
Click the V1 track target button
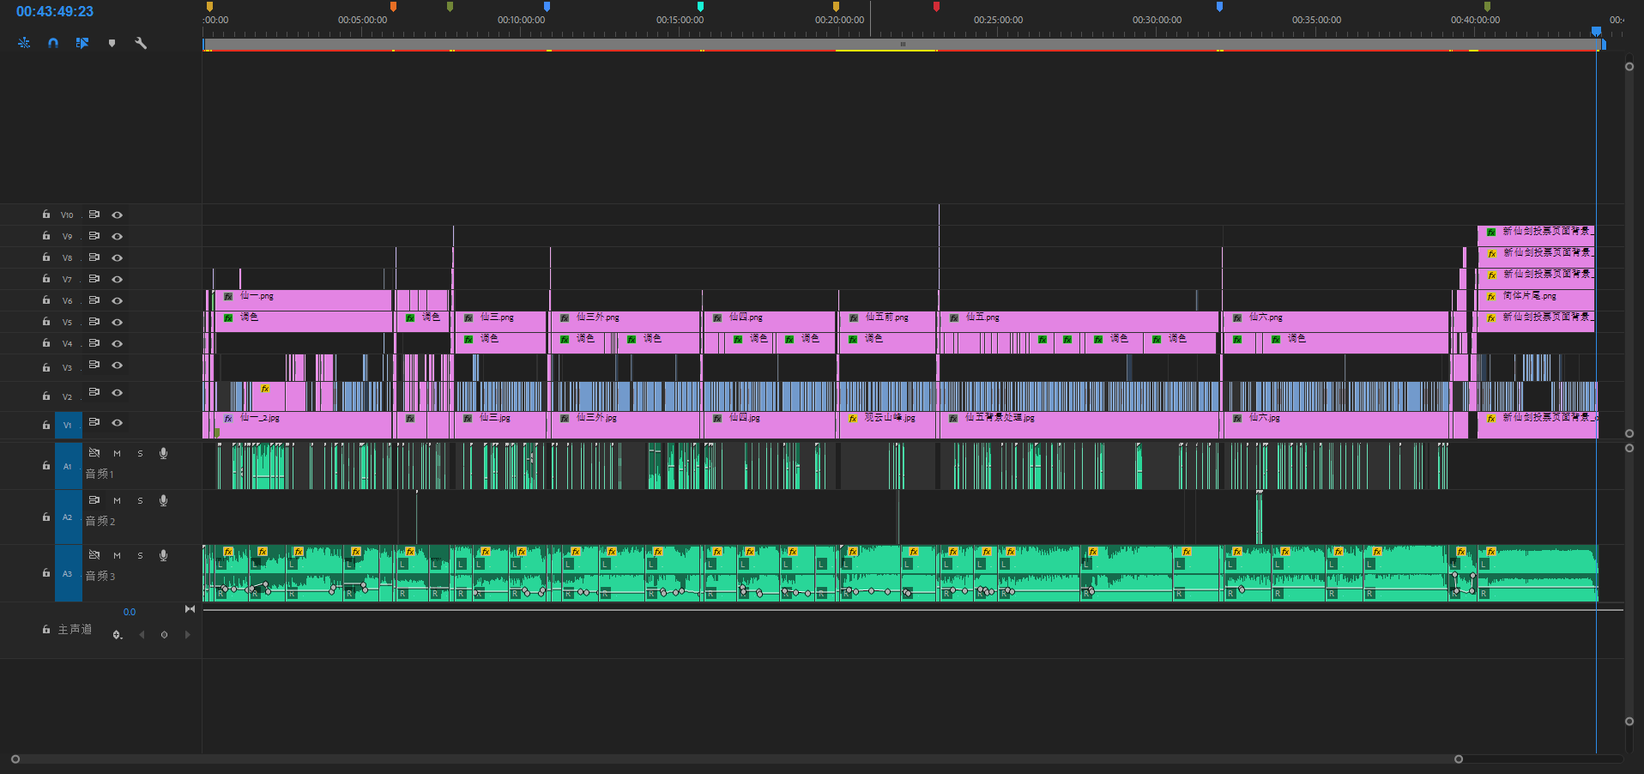[x=68, y=425]
